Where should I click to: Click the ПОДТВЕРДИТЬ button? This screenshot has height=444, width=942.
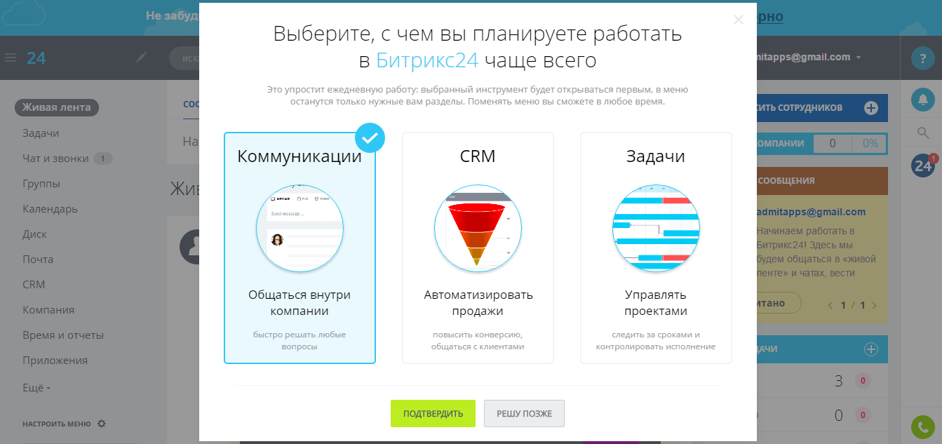pyautogui.click(x=433, y=413)
